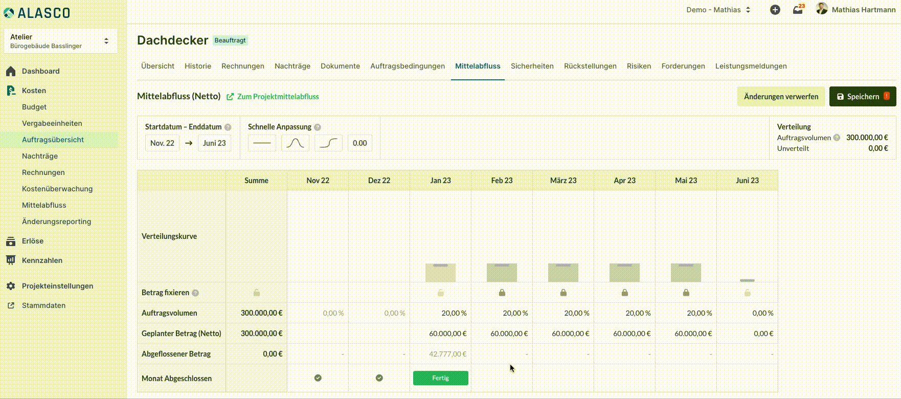Screen dimensions: 901x399
Task: Open the Juni 23 end date picker
Action: pos(214,143)
